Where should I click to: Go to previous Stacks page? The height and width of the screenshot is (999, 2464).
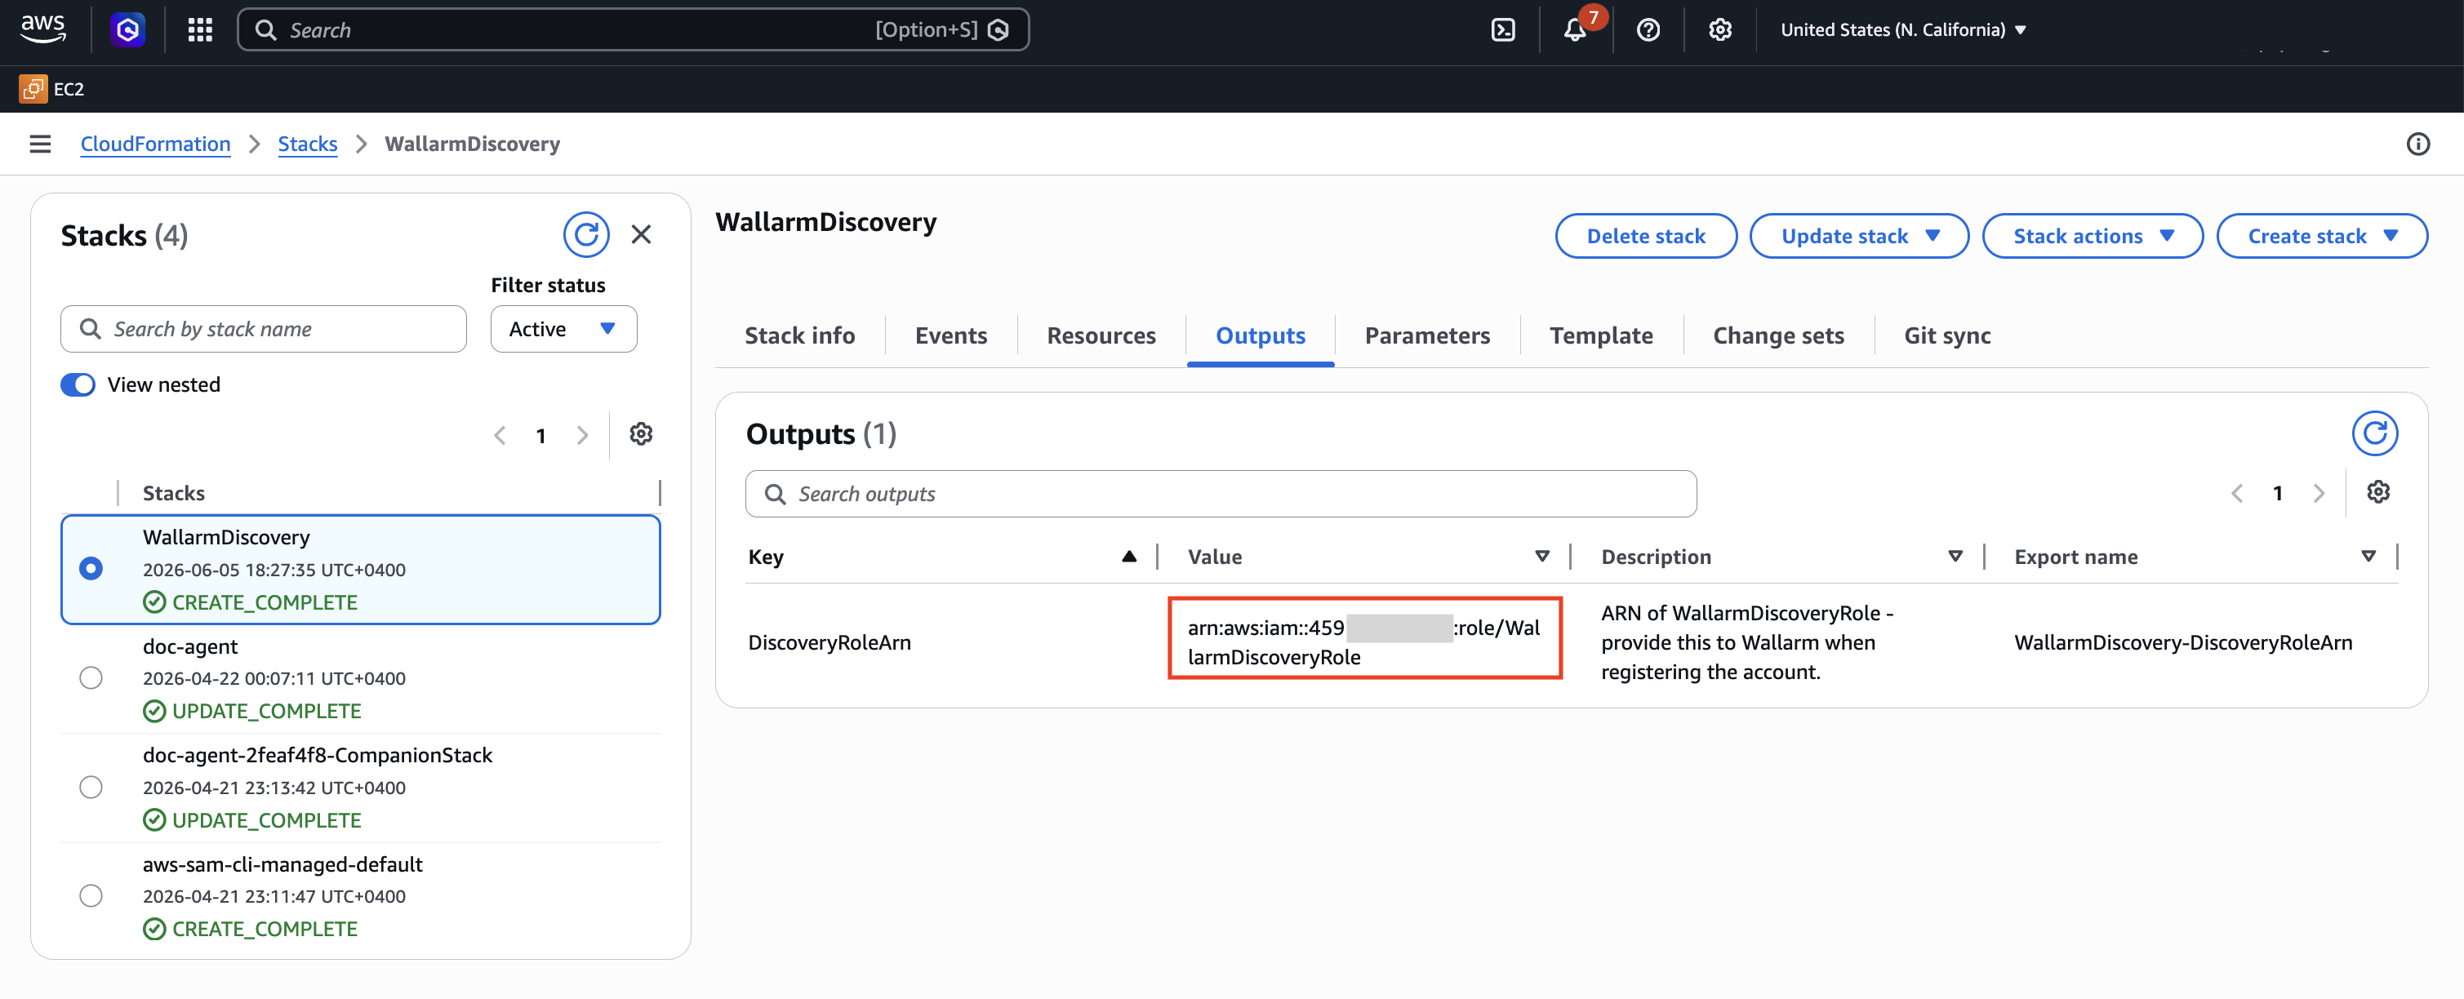coord(500,436)
